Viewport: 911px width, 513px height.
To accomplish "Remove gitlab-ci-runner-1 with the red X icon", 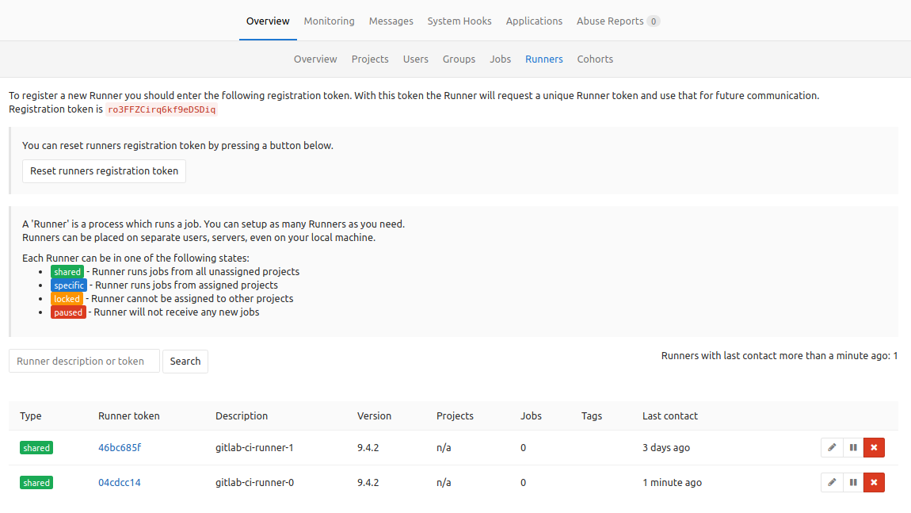I will [x=873, y=447].
